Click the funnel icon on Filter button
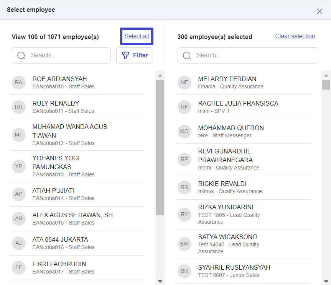 pos(125,55)
